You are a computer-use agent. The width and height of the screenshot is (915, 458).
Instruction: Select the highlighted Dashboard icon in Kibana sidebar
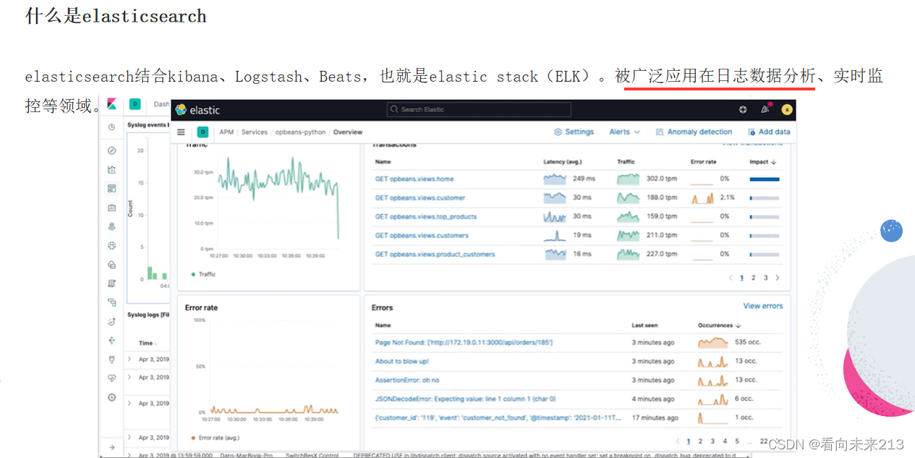111,188
